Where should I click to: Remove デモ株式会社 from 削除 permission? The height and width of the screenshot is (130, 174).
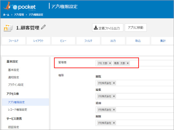(x=114, y=123)
